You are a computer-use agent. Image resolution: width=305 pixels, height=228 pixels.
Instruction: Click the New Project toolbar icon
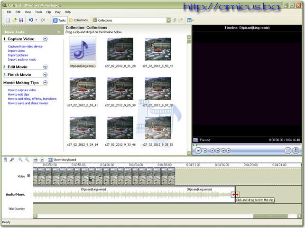[8, 20]
